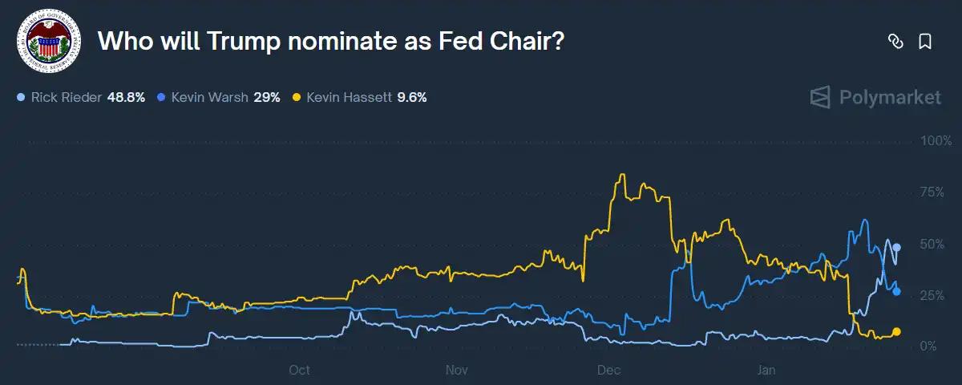Click the 50% gridline label
Image resolution: width=962 pixels, height=385 pixels.
point(934,244)
